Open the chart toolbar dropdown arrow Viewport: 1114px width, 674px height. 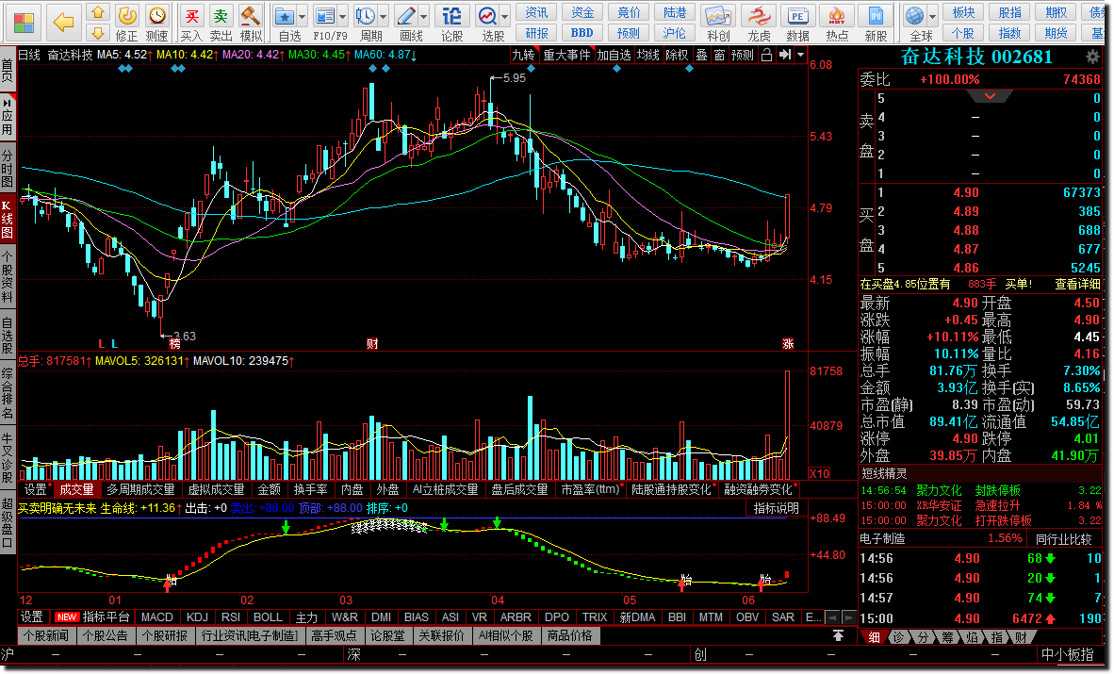point(801,55)
